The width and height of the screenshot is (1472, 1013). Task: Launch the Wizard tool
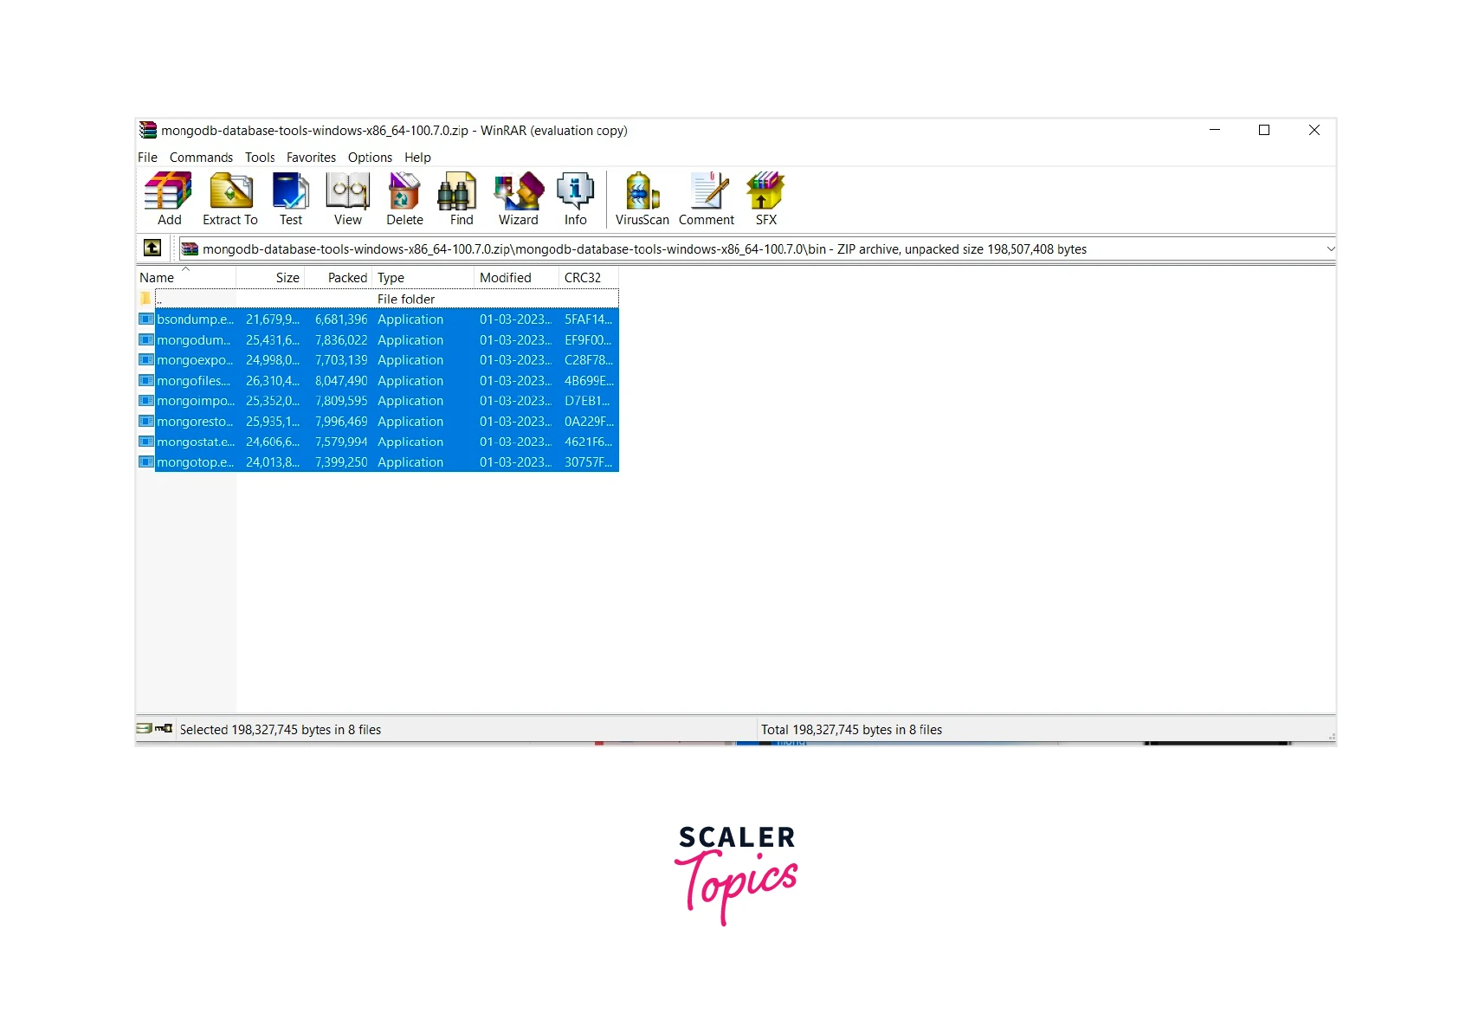tap(518, 198)
